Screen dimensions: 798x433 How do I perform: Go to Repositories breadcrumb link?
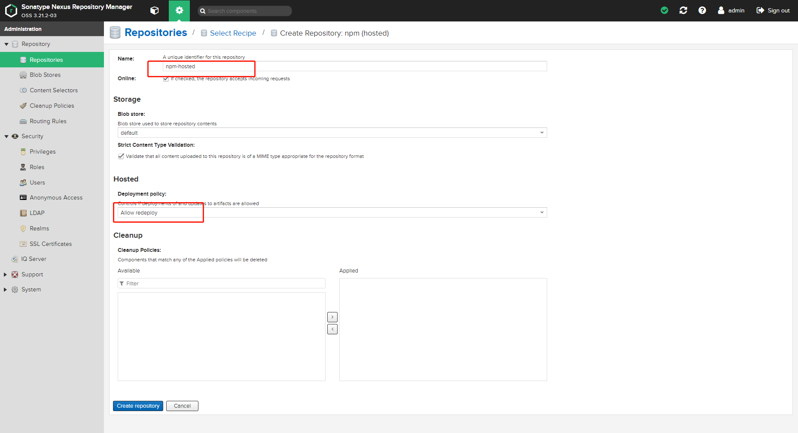(x=155, y=33)
